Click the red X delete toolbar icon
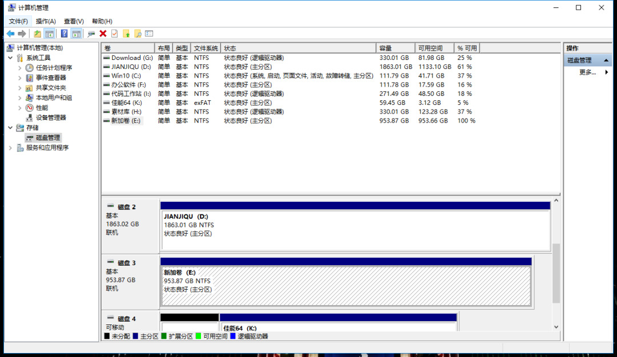This screenshot has width=617, height=357. [x=103, y=34]
